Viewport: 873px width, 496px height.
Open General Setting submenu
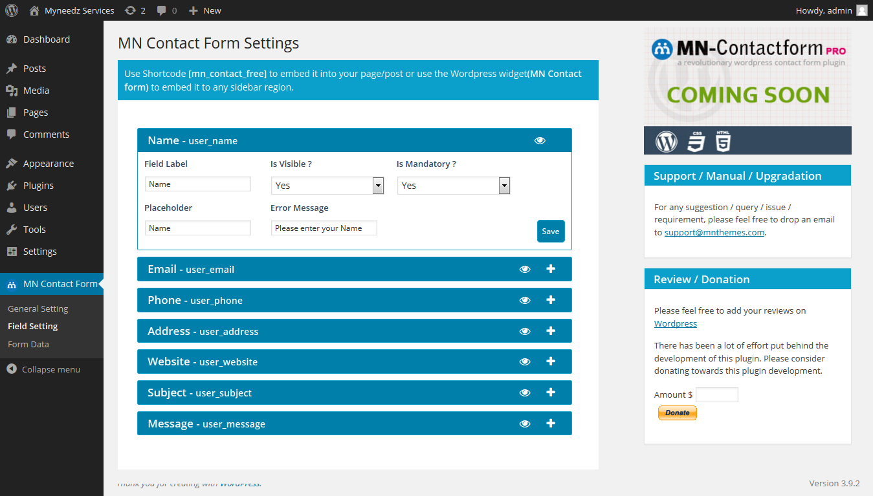coord(38,309)
